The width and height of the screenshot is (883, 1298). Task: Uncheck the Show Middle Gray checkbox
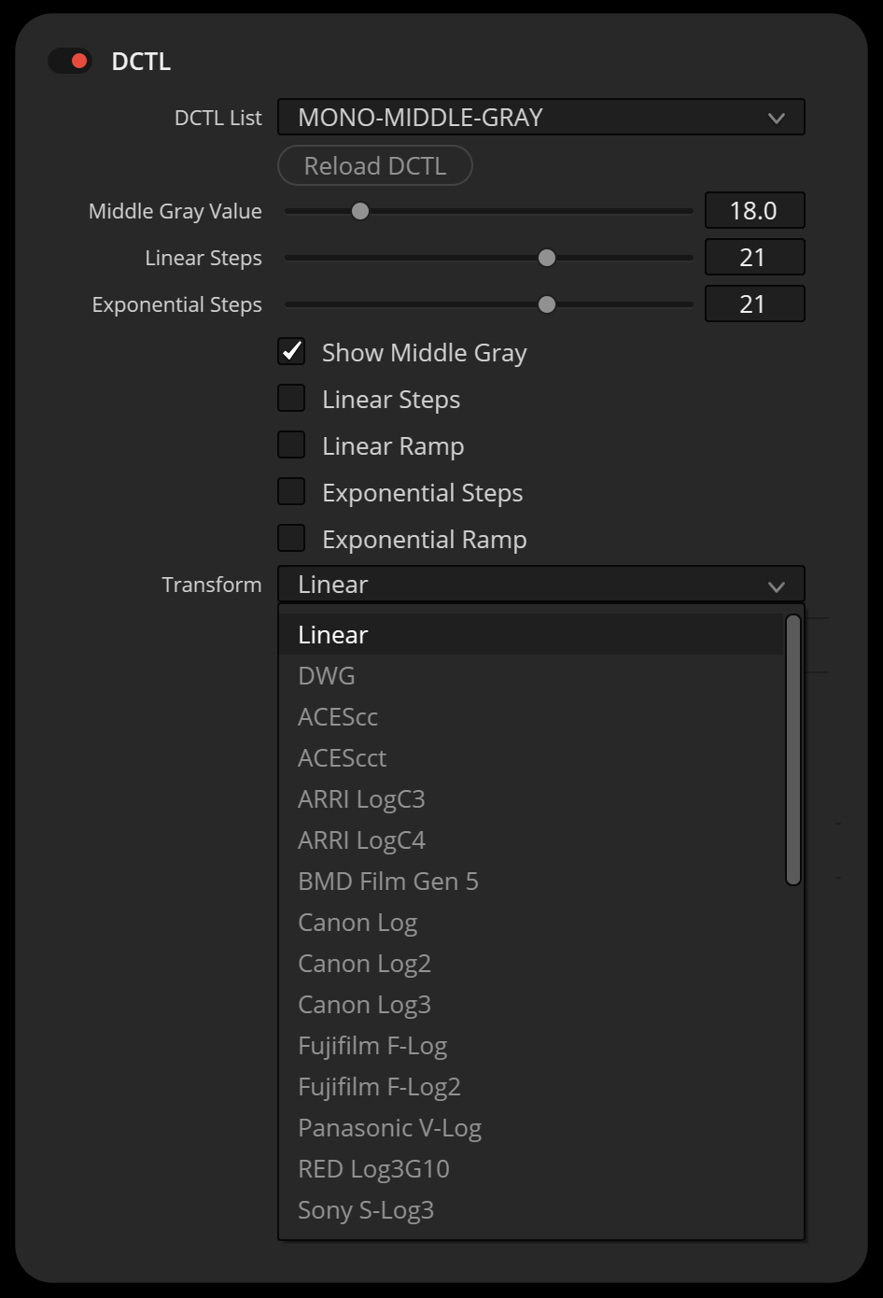point(292,352)
